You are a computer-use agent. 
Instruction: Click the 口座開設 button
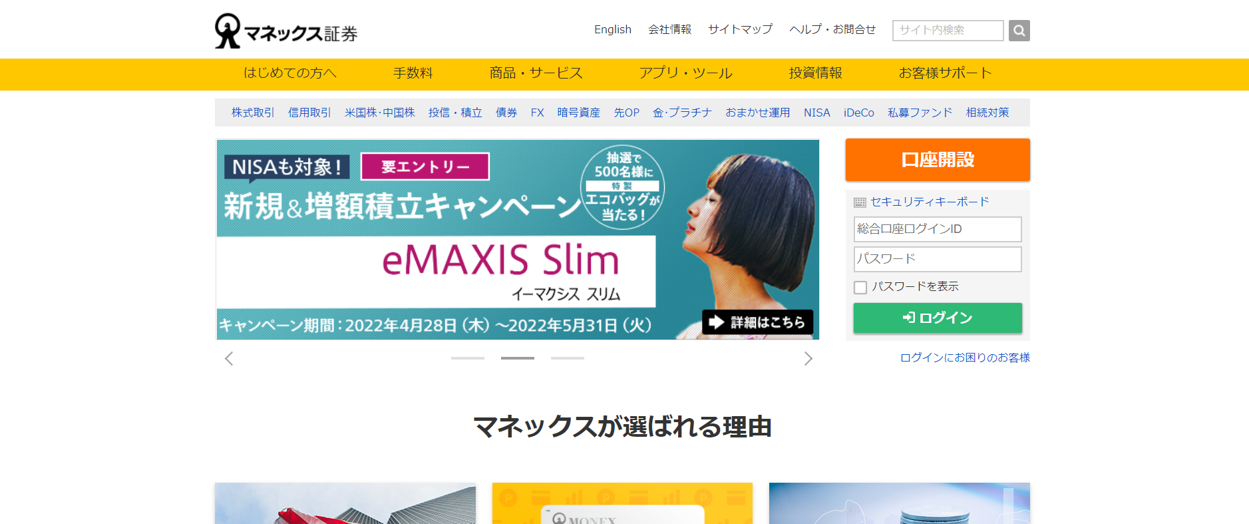coord(938,160)
